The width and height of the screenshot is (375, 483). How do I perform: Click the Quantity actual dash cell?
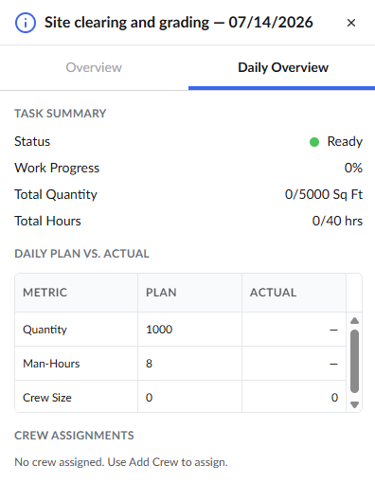(x=294, y=330)
